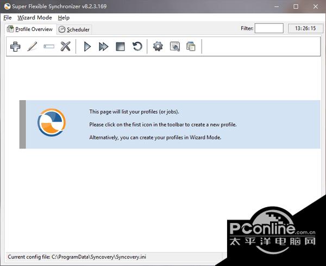Click the app icon in title bar

coord(7,6)
